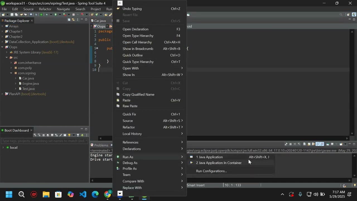357x201 pixels.
Task: Open Visual Studio Code from taskbar
Action: coord(83,194)
